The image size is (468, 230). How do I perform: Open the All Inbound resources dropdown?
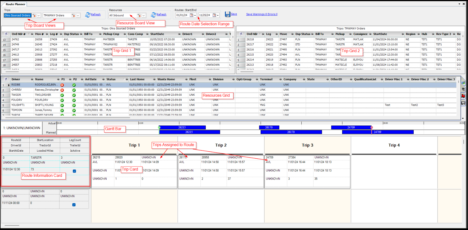(x=144, y=15)
